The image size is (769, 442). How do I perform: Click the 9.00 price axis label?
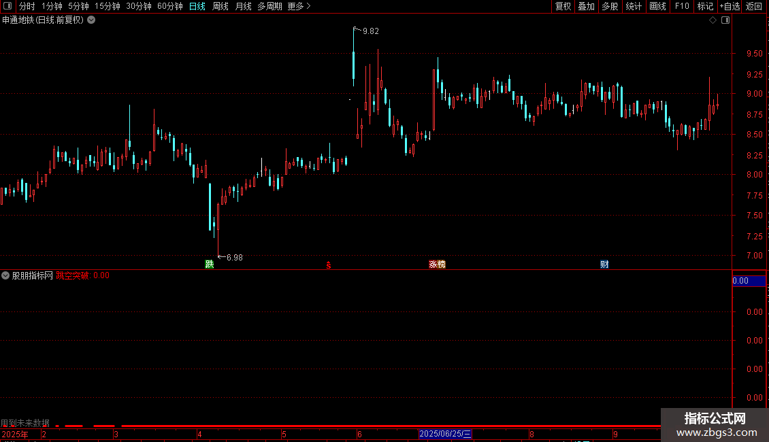[754, 94]
